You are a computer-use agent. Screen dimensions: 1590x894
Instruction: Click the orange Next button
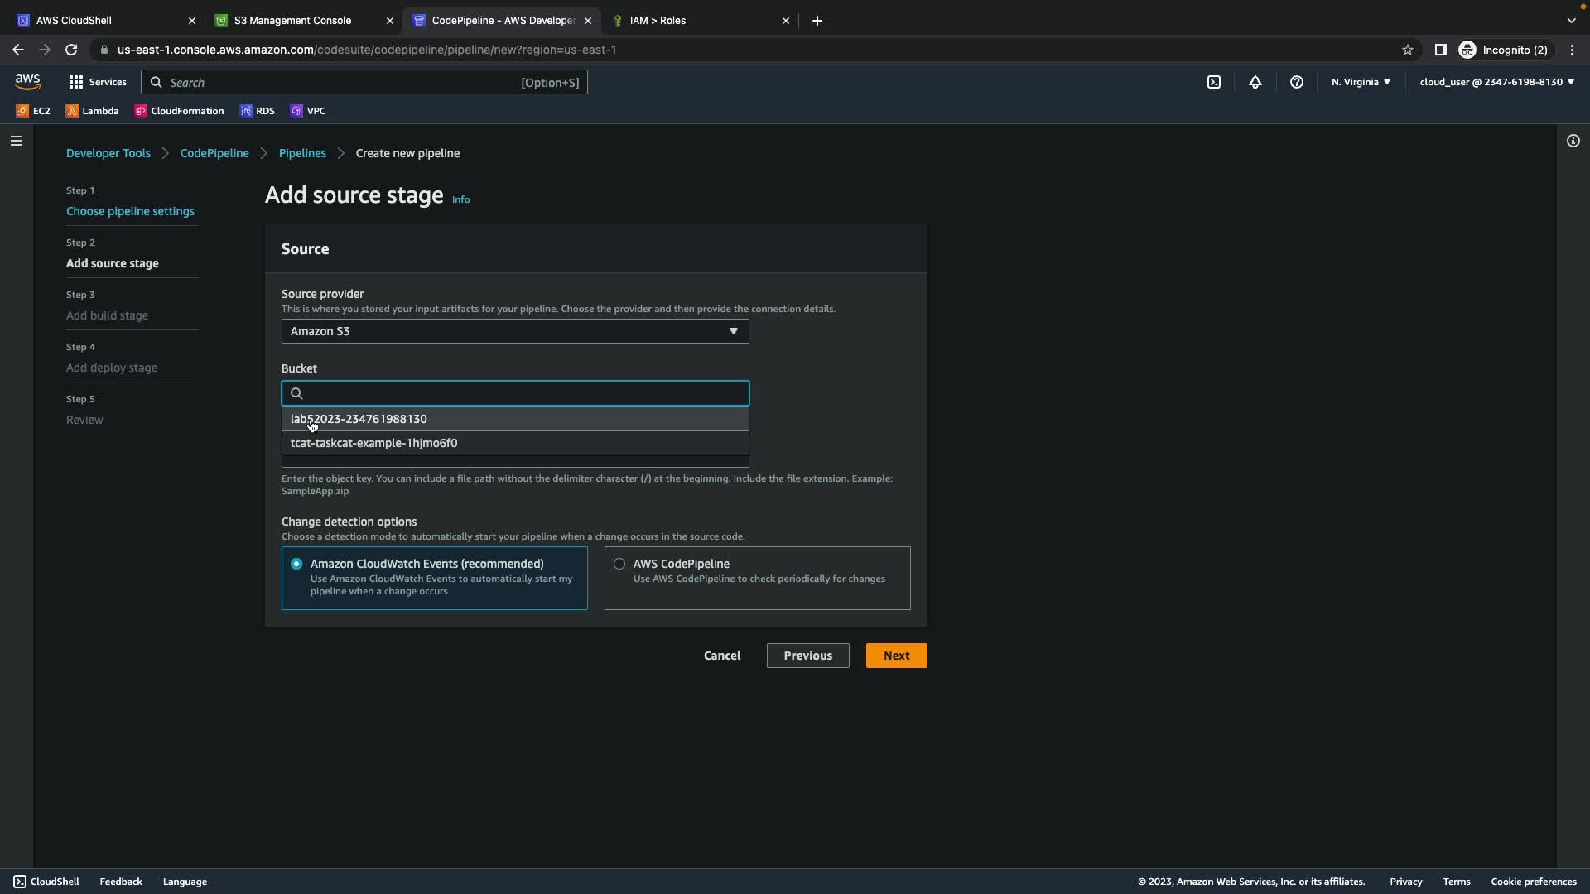point(896,656)
